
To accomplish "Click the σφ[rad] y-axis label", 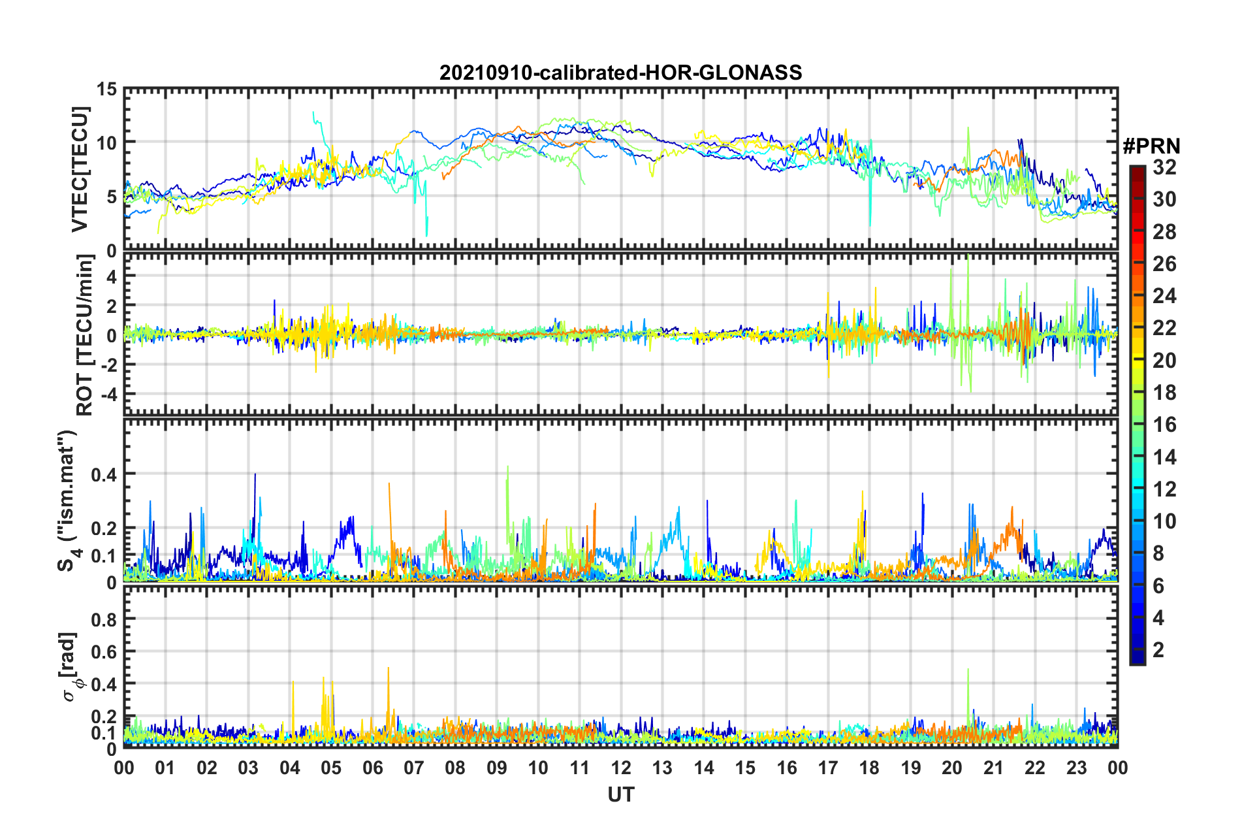I will (x=69, y=666).
